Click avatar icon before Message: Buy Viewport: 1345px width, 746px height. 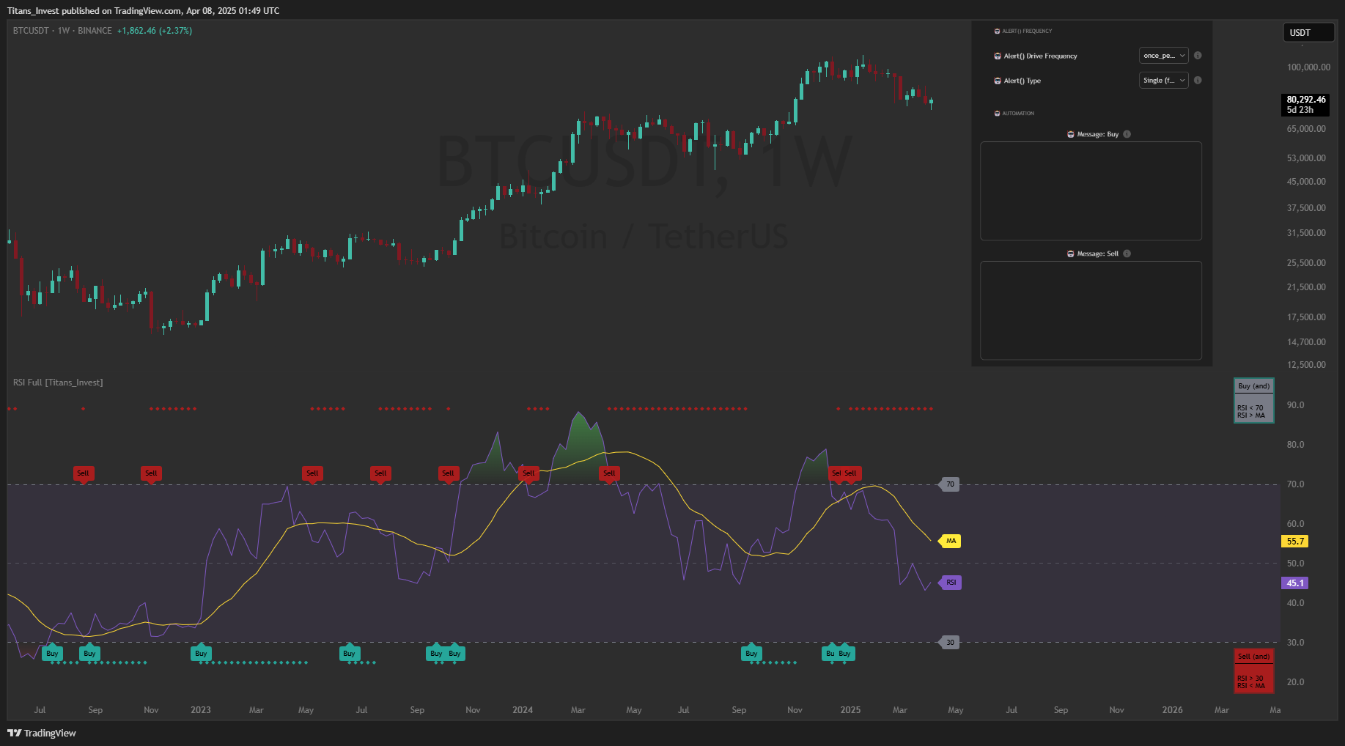point(1071,134)
